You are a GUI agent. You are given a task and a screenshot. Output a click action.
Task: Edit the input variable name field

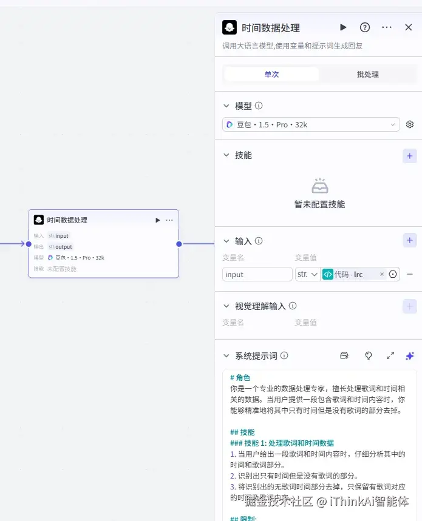click(x=257, y=275)
